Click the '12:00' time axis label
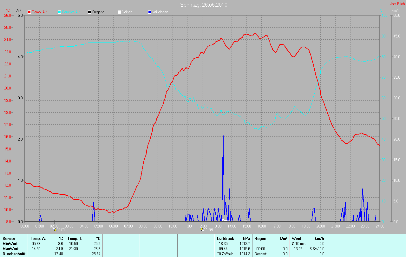Screen dimensions: 406x257 (x=202, y=226)
